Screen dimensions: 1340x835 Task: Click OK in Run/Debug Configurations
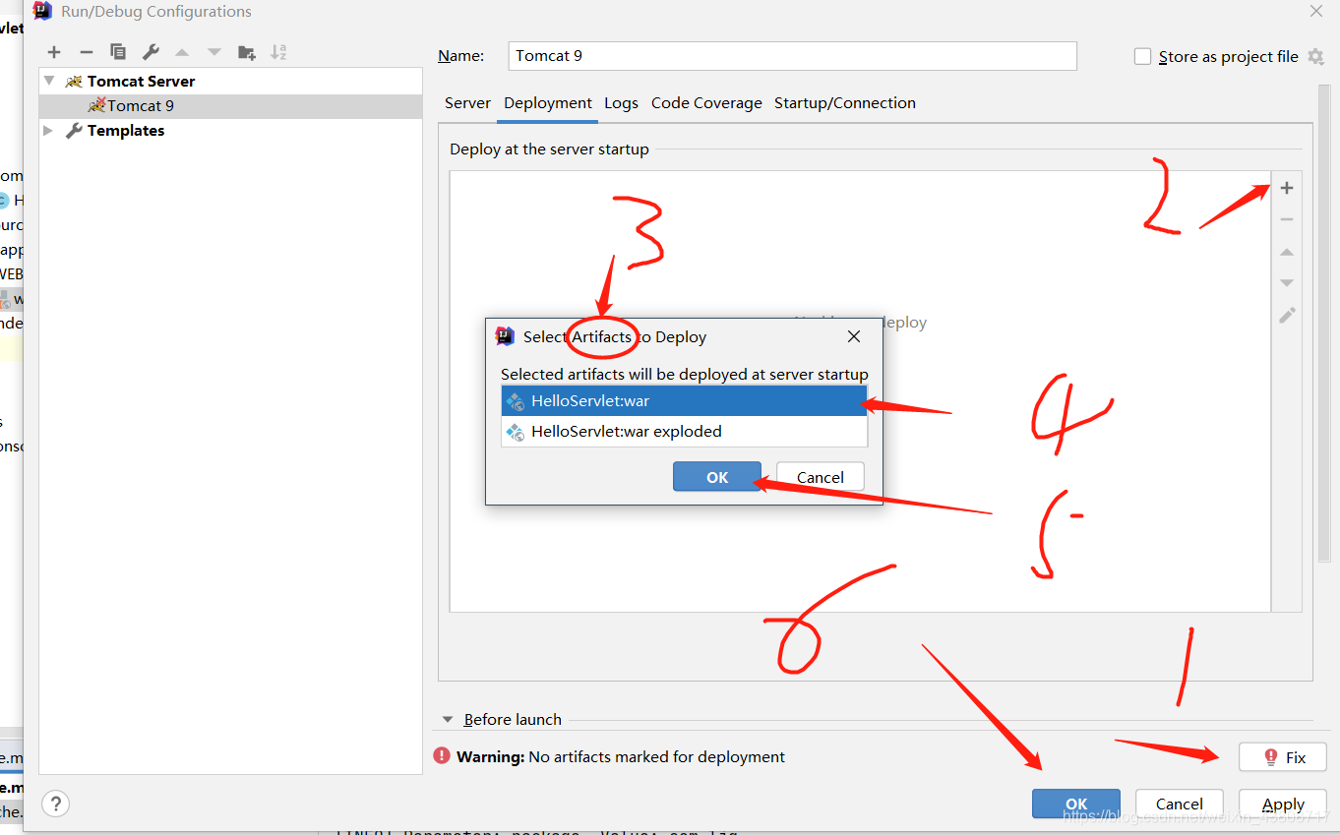pos(1076,804)
